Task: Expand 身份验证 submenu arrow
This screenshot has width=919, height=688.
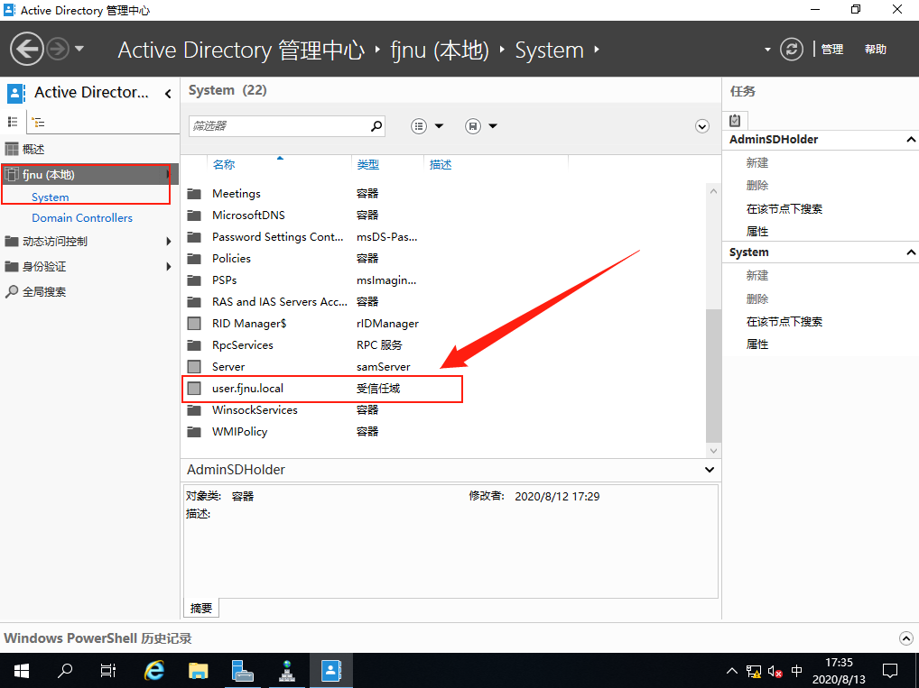Action: tap(168, 266)
